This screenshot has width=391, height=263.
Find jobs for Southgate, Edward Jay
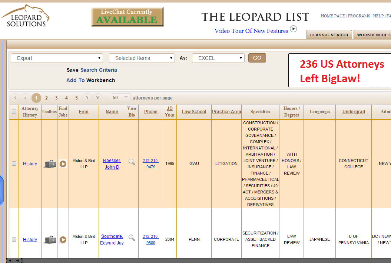63,240
